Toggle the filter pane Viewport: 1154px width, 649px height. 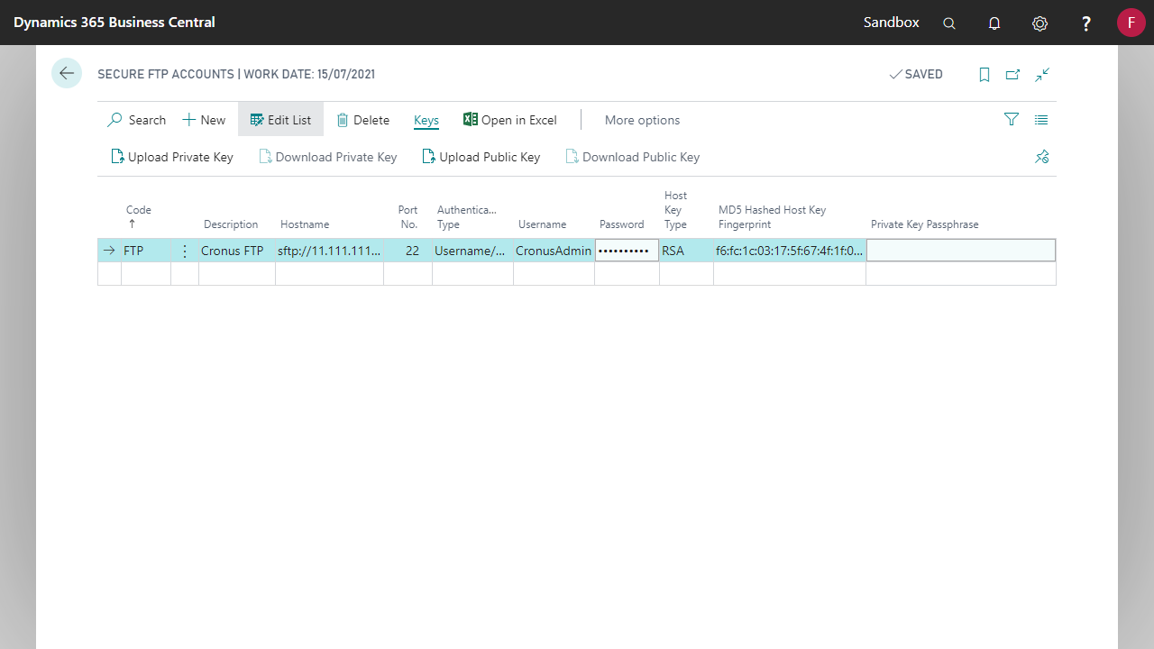click(1012, 119)
